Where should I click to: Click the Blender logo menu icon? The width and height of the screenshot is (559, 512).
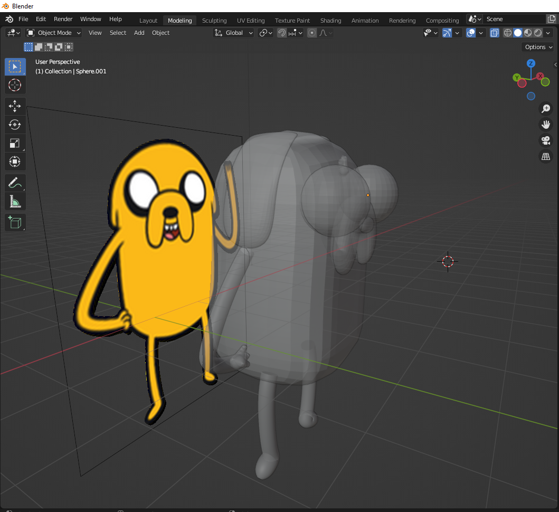10,19
